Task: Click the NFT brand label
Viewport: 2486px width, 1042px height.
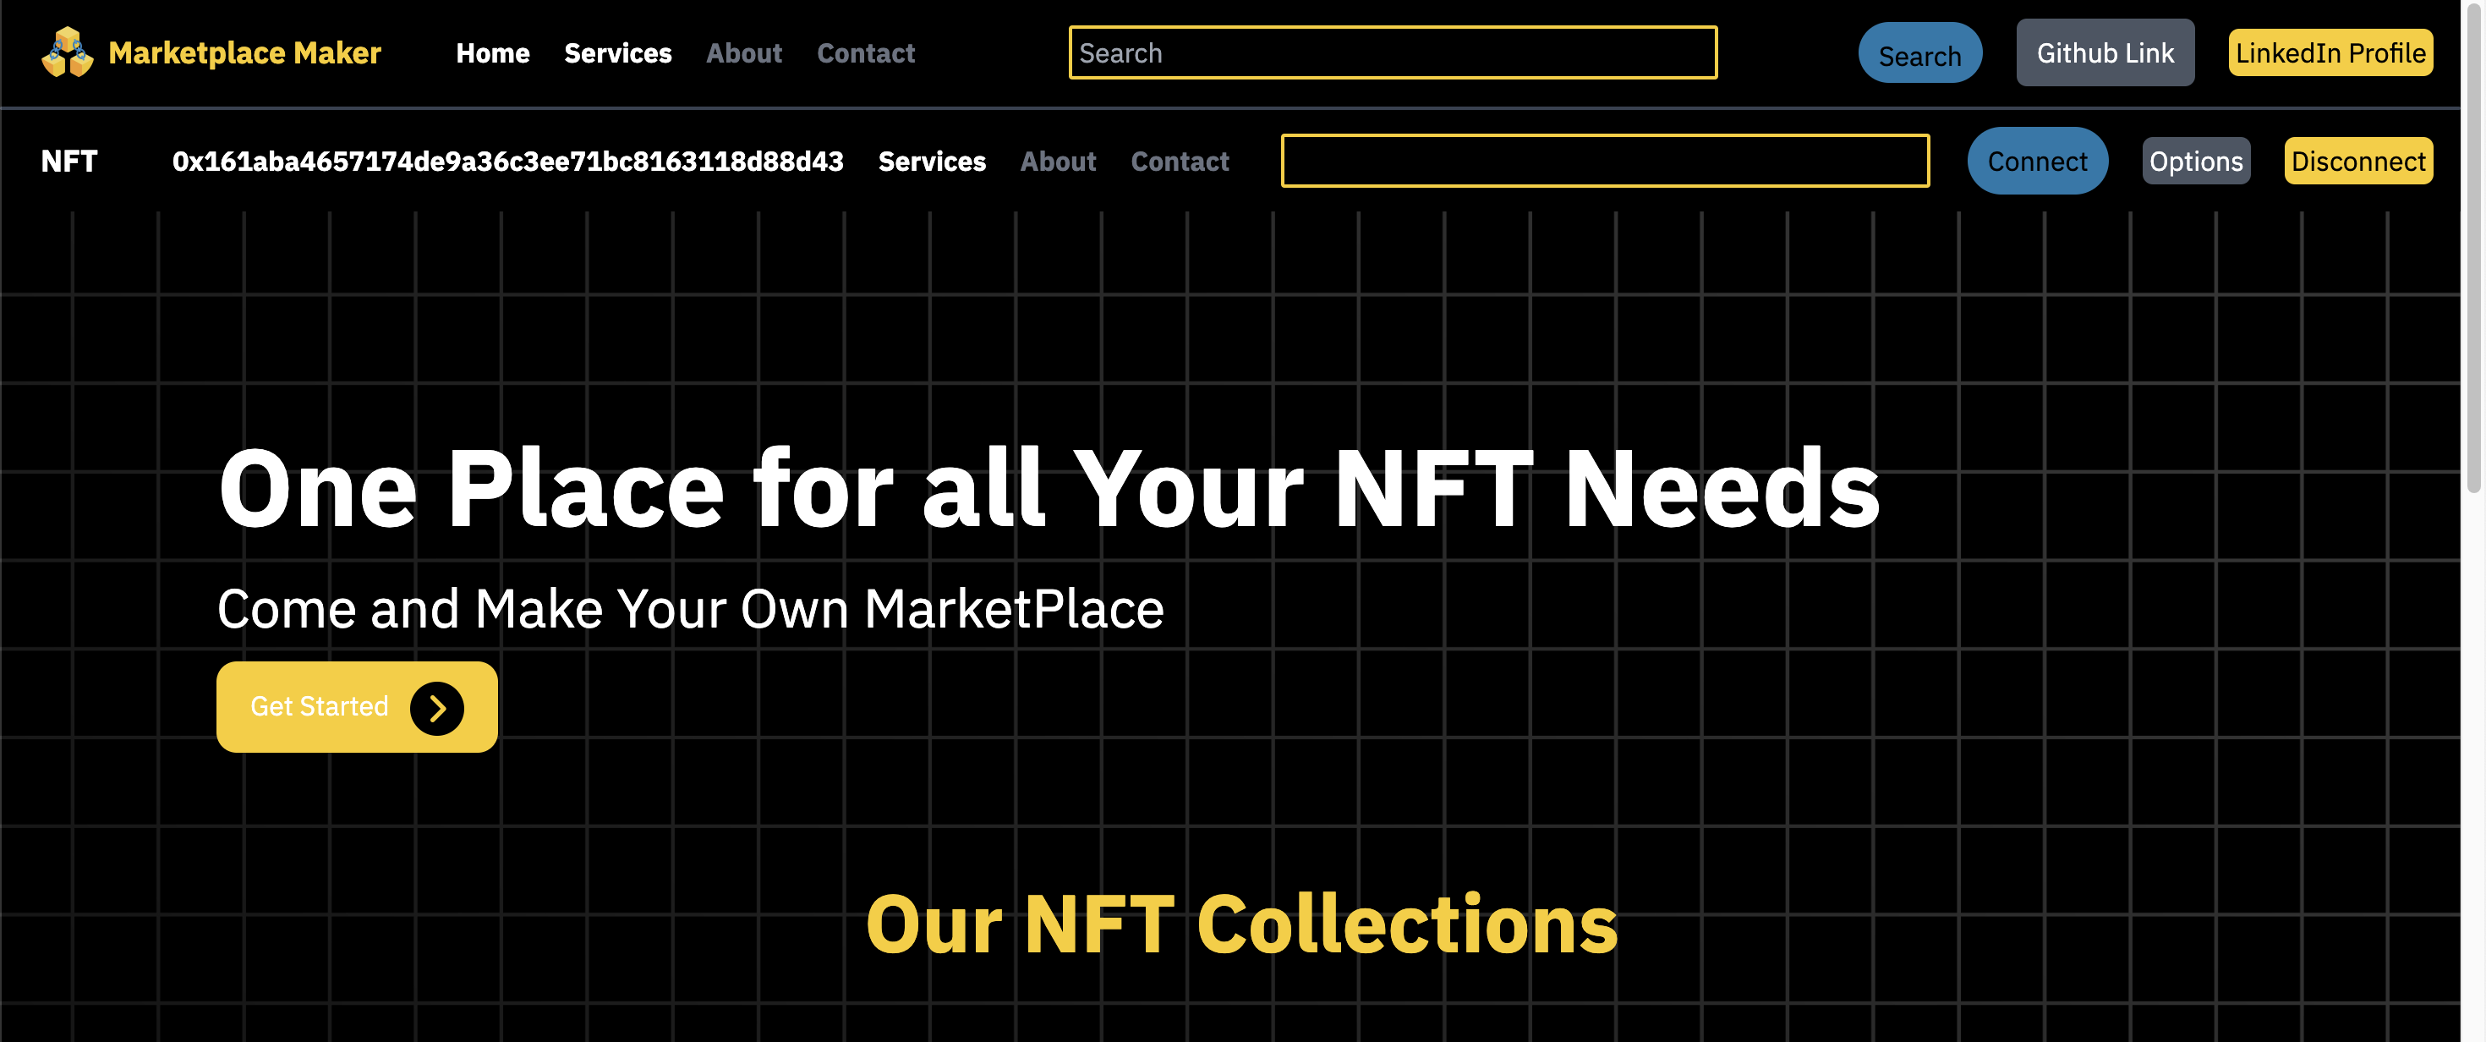Action: pyautogui.click(x=69, y=162)
